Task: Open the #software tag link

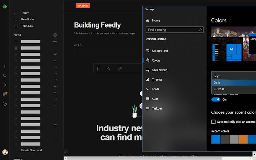Action: (123, 34)
